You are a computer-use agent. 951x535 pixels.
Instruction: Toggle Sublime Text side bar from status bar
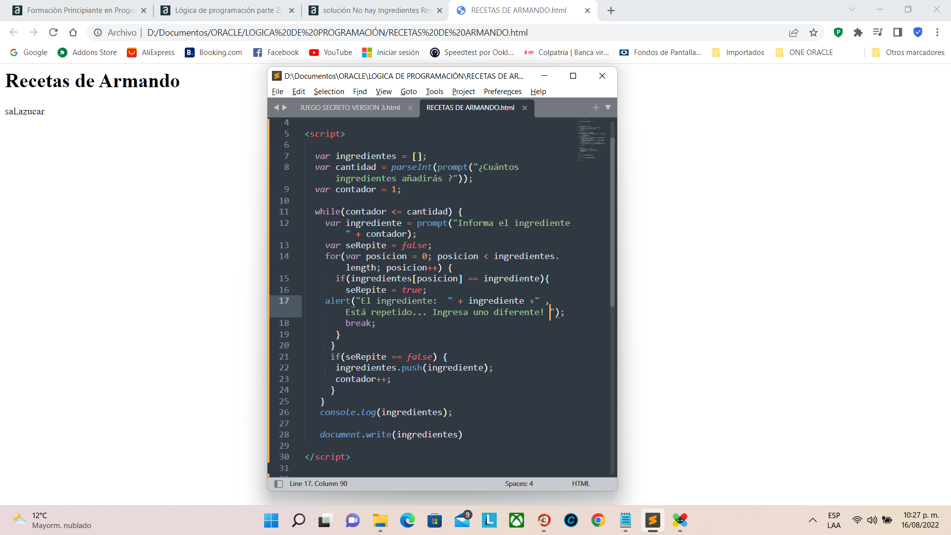pyautogui.click(x=278, y=484)
